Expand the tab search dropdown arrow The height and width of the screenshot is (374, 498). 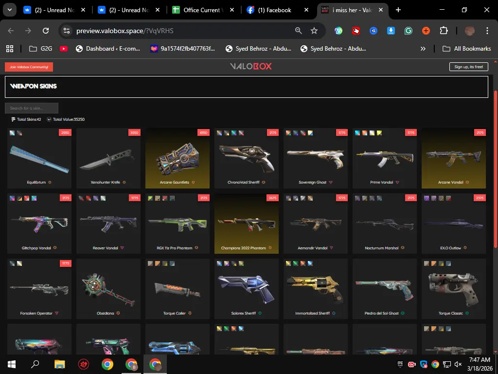click(10, 10)
